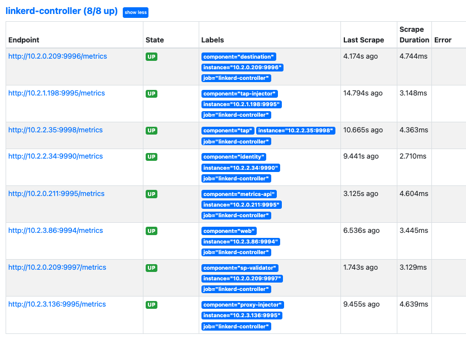Click the 4.363ms scrape duration value

tap(414, 130)
